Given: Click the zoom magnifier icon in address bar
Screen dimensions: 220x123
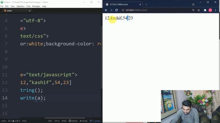Looking at the screenshot, I should (x=193, y=10).
